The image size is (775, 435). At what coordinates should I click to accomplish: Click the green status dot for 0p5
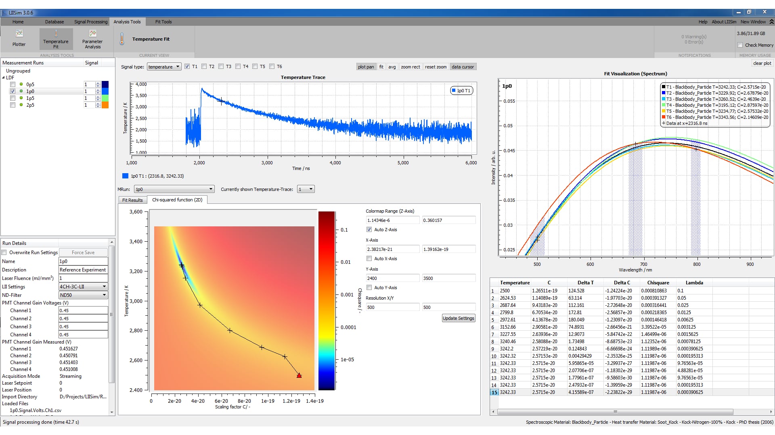pos(21,85)
